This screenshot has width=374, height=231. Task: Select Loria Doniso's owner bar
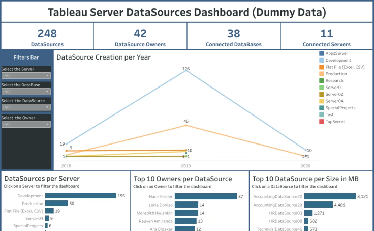[186, 205]
